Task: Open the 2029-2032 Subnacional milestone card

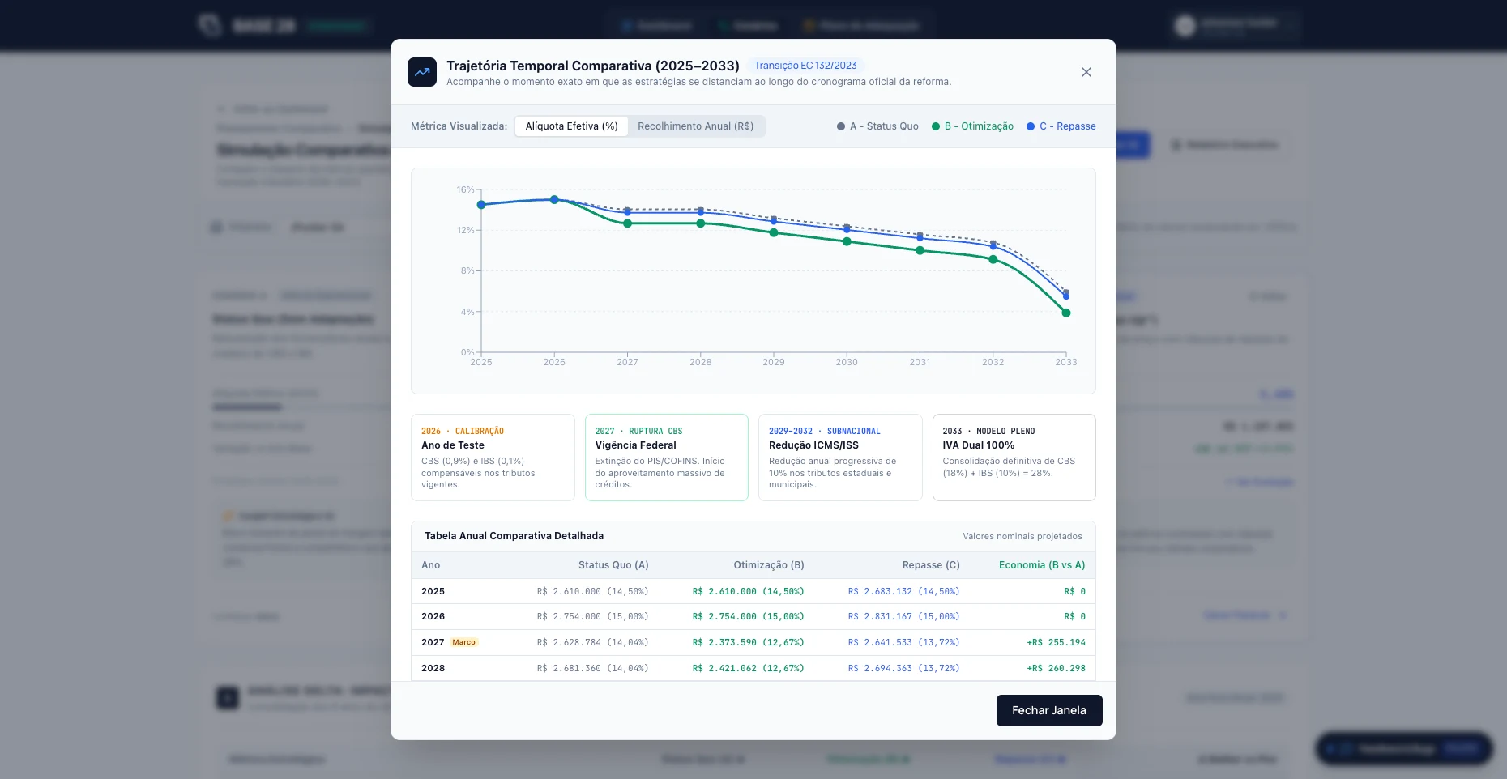Action: tap(840, 458)
